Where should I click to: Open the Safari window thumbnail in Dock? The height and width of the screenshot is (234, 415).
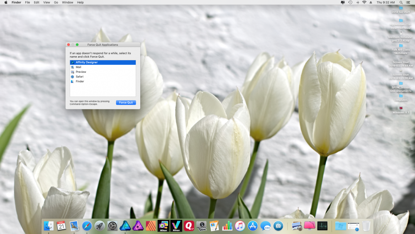pyautogui.click(x=353, y=227)
